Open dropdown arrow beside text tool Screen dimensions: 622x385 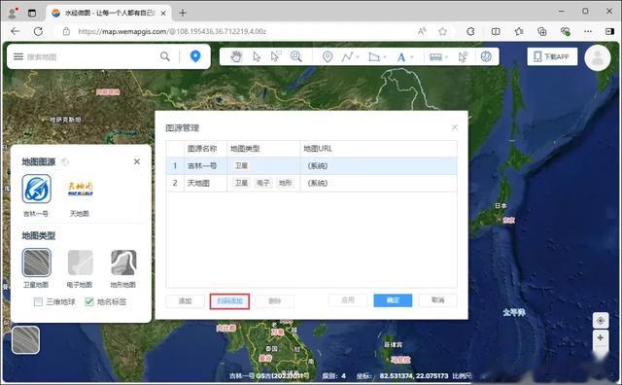[412, 57]
